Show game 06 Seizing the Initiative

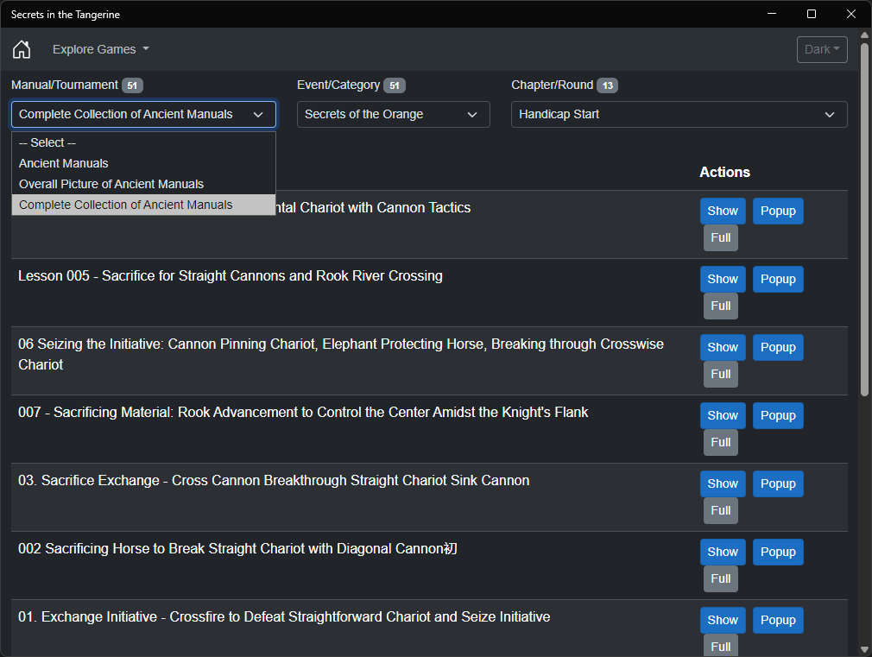(723, 347)
